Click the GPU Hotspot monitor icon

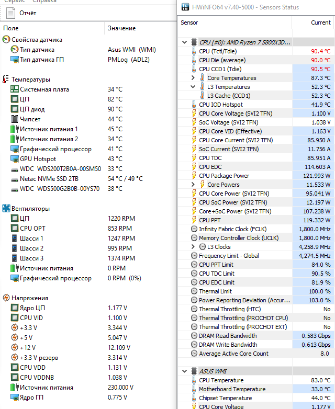[x=15, y=158]
